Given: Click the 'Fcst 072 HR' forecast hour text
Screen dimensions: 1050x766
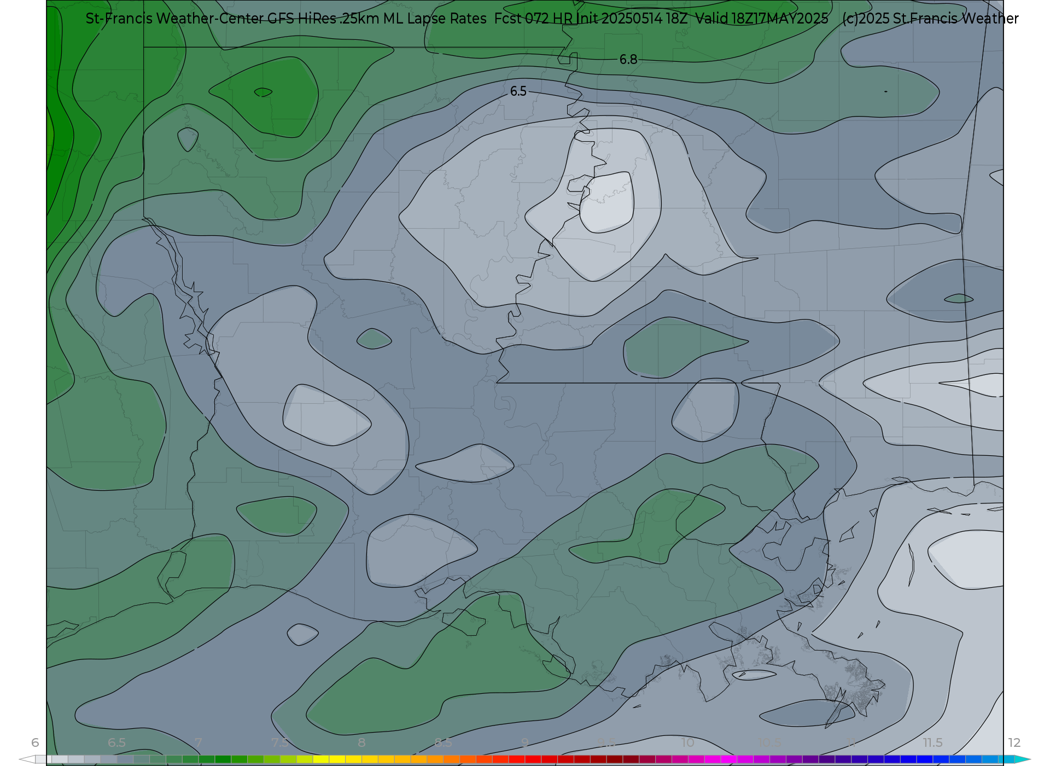Looking at the screenshot, I should tap(533, 19).
